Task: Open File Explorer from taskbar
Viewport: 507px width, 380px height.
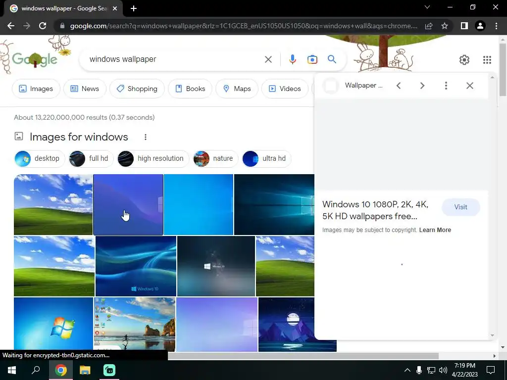Action: click(x=85, y=370)
